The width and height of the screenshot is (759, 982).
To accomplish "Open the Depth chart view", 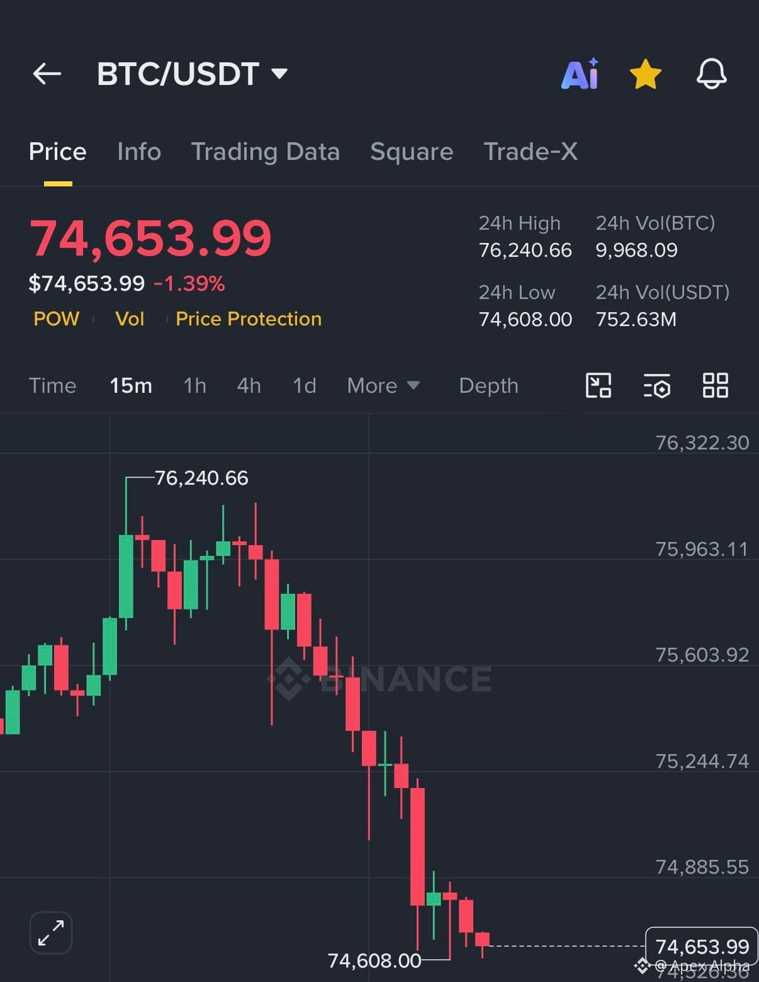I will (488, 385).
